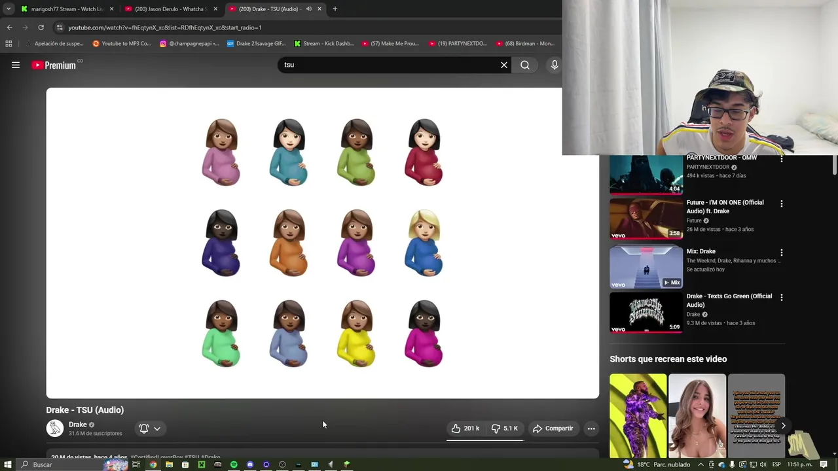Open more actions three-dot menu under video

tap(591, 428)
